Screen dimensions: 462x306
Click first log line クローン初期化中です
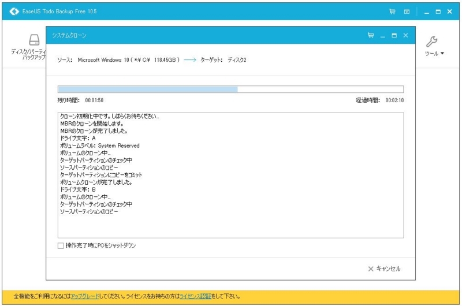(x=110, y=116)
